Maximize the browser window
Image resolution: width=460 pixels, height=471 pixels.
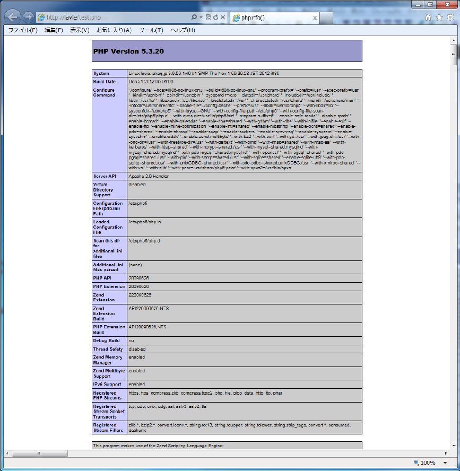click(430, 4)
